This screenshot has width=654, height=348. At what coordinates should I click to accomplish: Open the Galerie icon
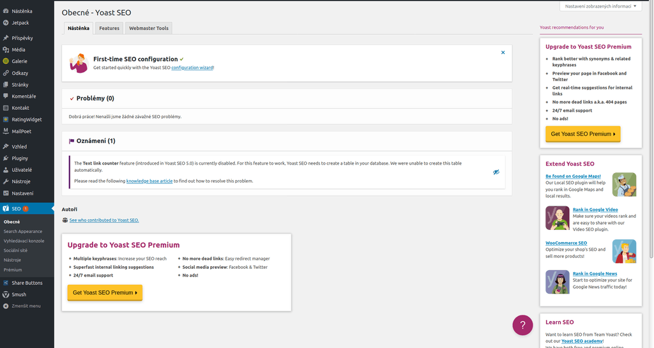6,61
